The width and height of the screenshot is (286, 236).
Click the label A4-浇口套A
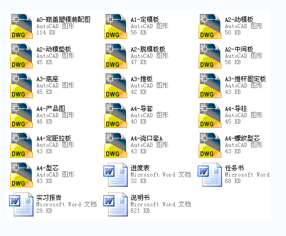(147, 138)
